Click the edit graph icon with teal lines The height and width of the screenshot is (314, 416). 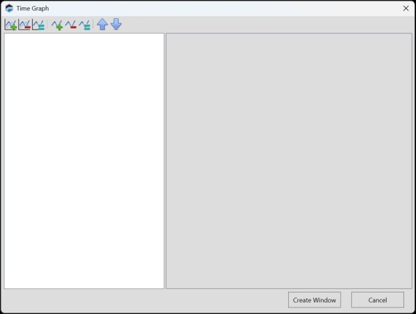pyautogui.click(x=39, y=25)
